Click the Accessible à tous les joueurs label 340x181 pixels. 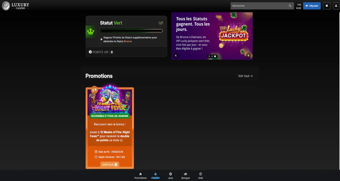[x=110, y=116]
